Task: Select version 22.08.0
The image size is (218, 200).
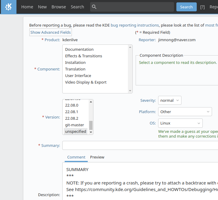Action: tap(76, 105)
